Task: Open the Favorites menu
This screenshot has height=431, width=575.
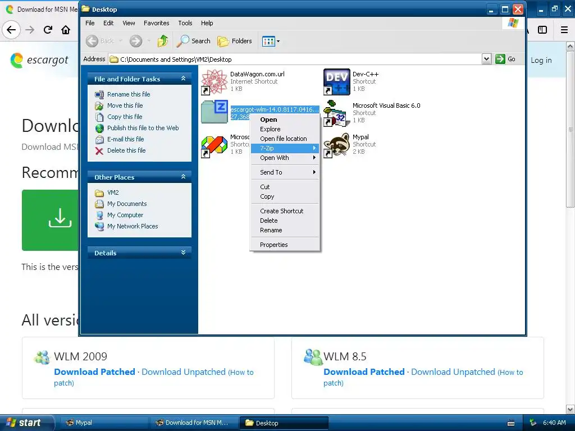Action: pyautogui.click(x=156, y=23)
